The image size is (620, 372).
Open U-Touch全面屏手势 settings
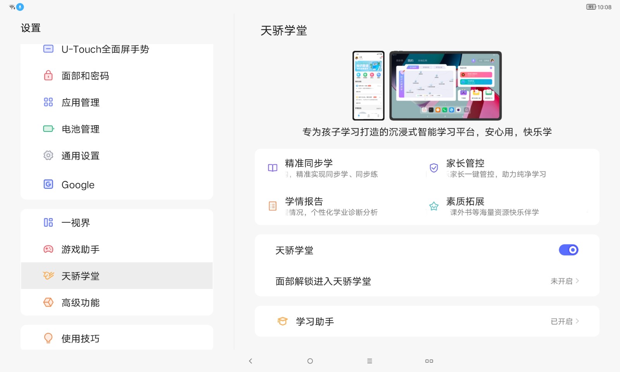(x=117, y=49)
